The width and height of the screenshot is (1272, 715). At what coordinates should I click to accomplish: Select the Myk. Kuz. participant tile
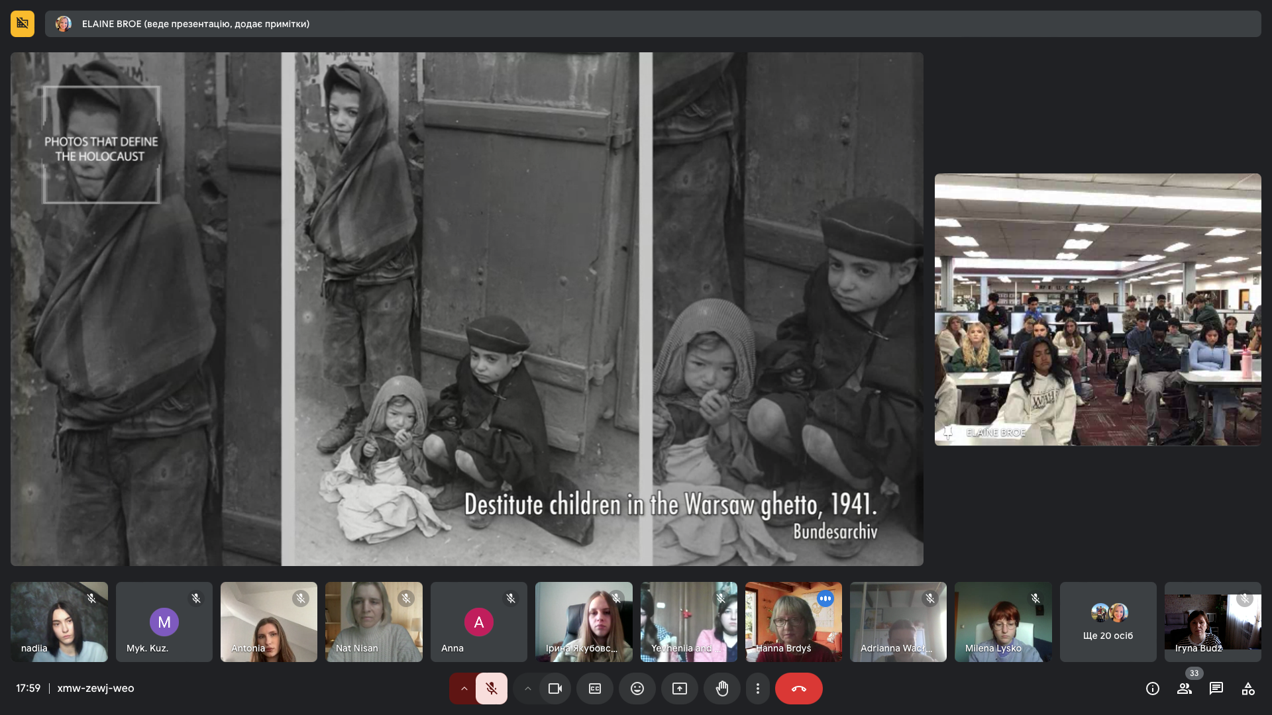click(164, 622)
